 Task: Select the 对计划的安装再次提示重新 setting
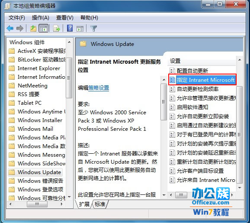click(x=203, y=144)
